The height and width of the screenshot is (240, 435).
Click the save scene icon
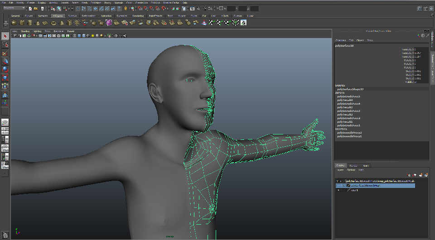tap(43, 9)
